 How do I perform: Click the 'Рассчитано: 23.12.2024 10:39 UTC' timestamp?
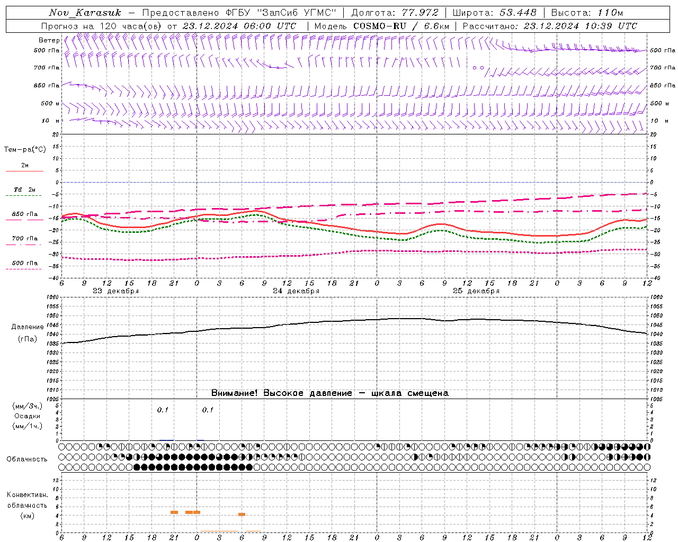550,26
